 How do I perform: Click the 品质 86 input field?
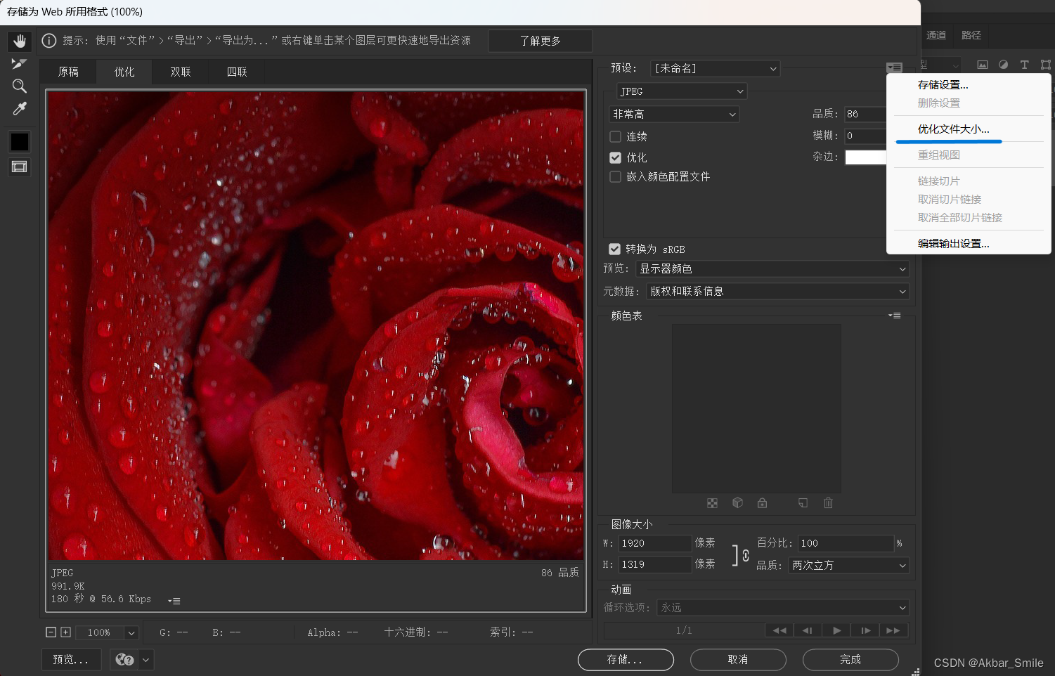pos(865,114)
